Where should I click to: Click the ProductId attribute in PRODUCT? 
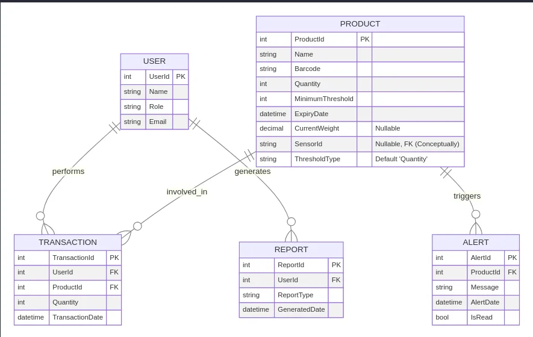click(310, 39)
